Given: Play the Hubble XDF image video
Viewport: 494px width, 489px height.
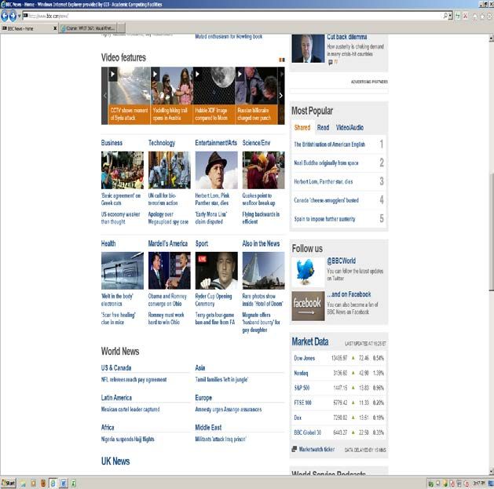Looking at the screenshot, I should 214,96.
